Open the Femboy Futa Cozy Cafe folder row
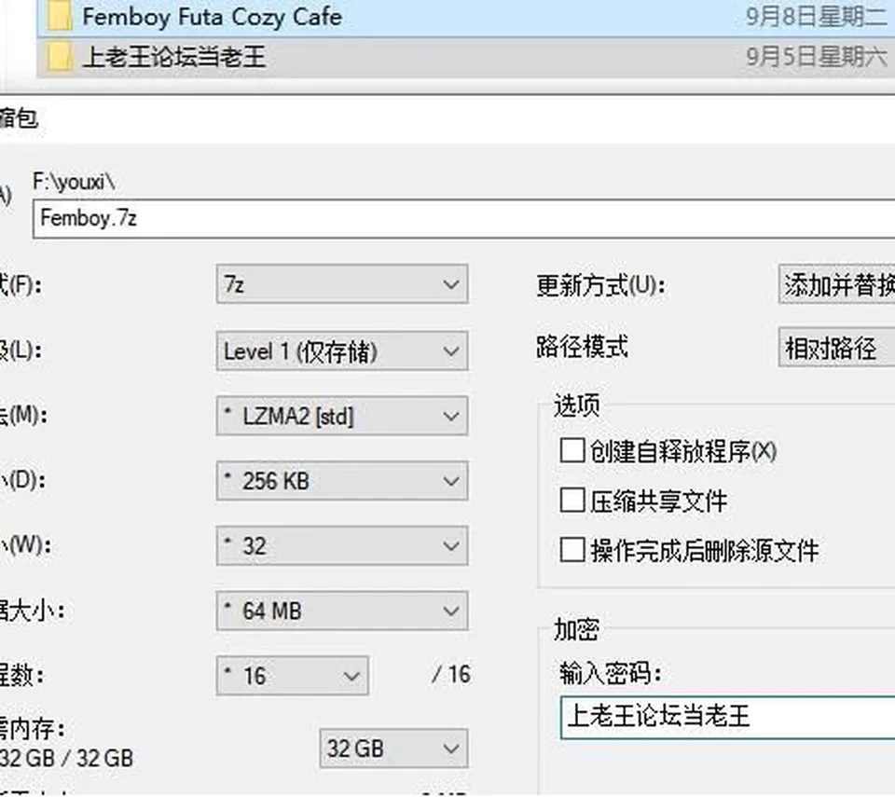Viewport: 895px width, 797px height. coord(466,17)
